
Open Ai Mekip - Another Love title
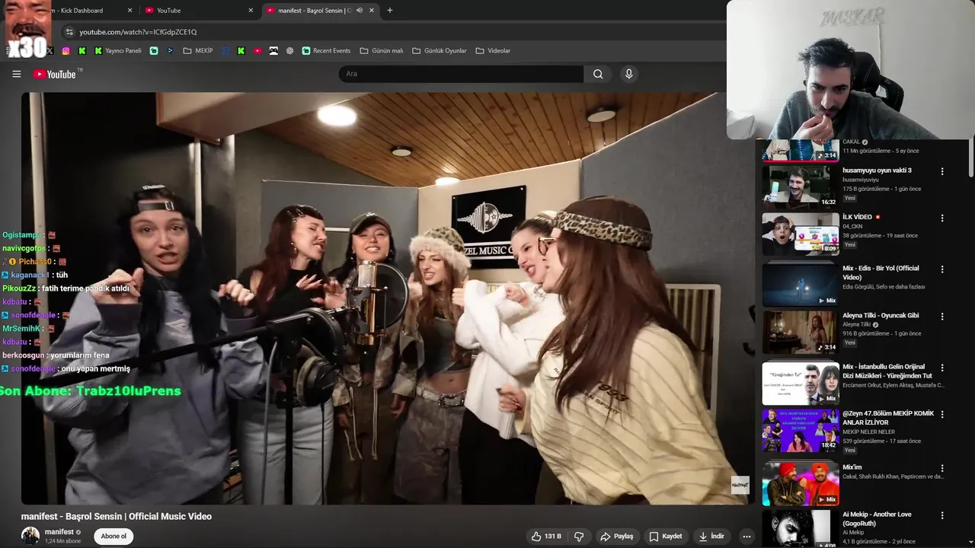click(877, 519)
